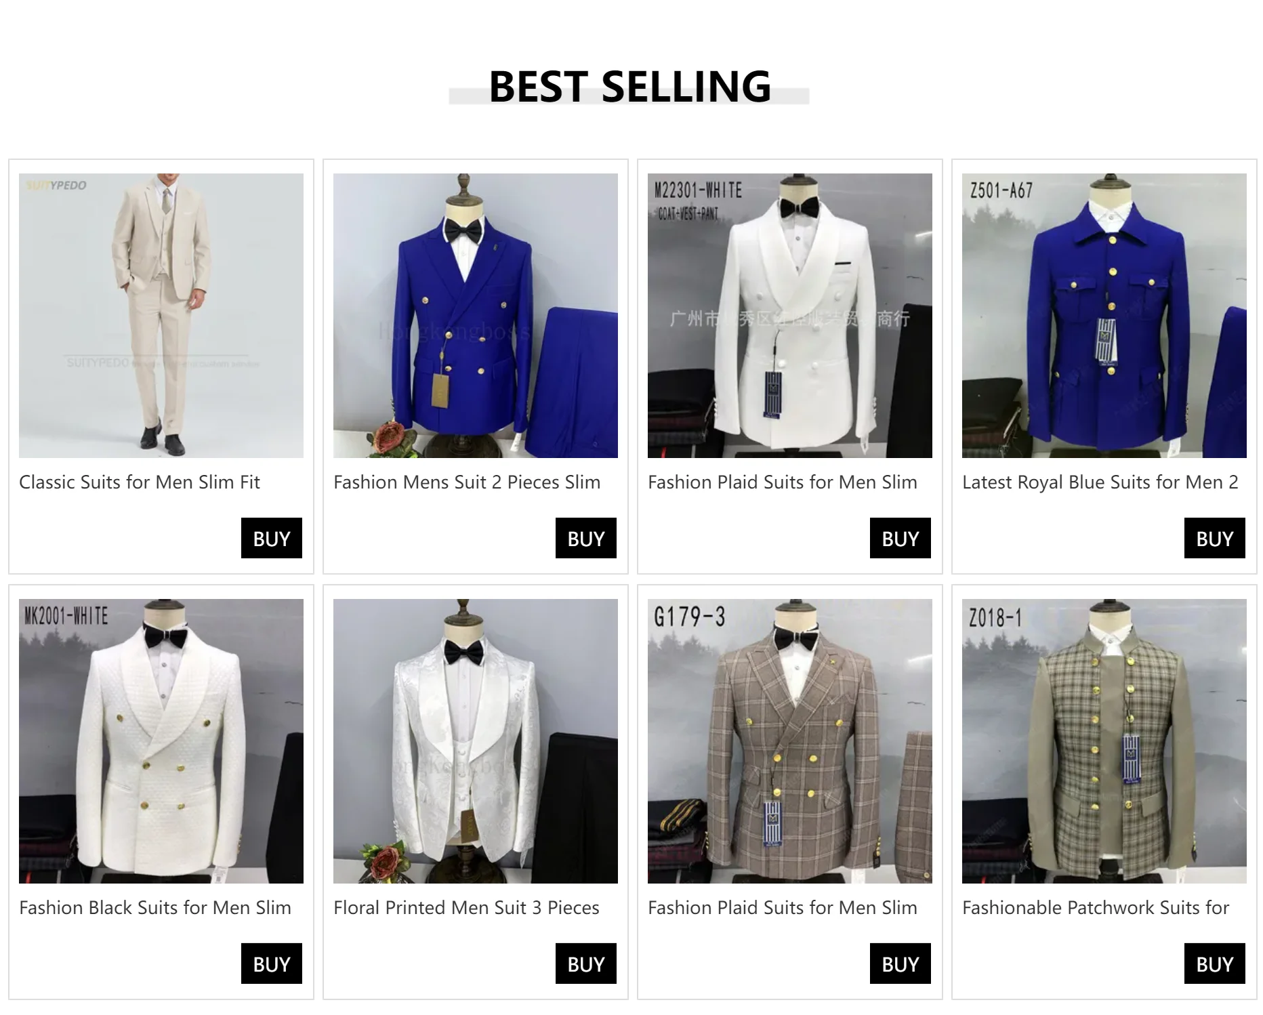The width and height of the screenshot is (1263, 1015).
Task: Open the Fashionable Patchwork Suits title link
Action: coord(1096,908)
